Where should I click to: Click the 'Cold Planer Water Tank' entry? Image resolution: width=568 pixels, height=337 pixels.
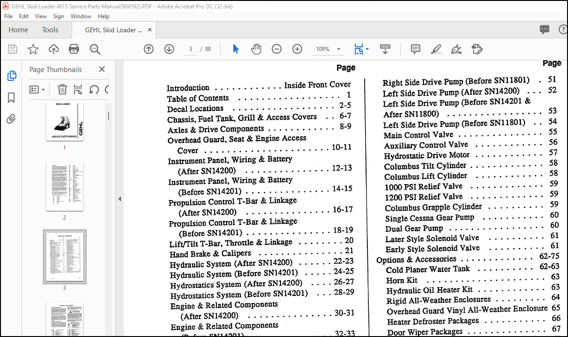pos(428,270)
